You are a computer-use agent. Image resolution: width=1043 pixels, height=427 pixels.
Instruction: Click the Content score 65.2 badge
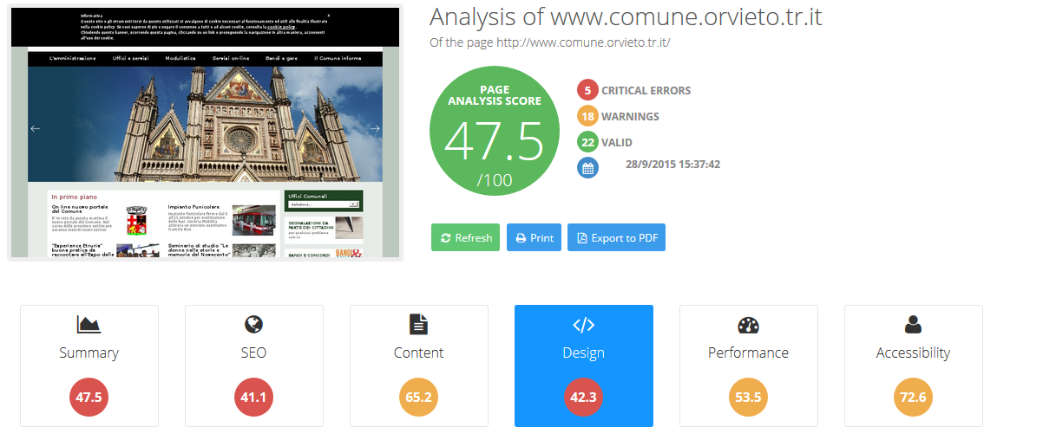pos(418,398)
